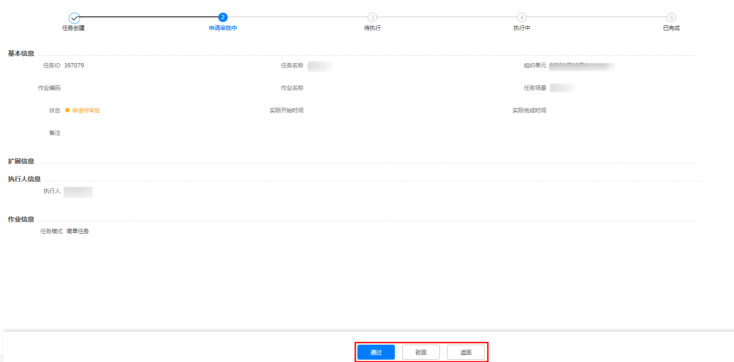Viewport: 734px width, 362px height.
Task: Select the 任务创建 step label
Action: pos(74,28)
